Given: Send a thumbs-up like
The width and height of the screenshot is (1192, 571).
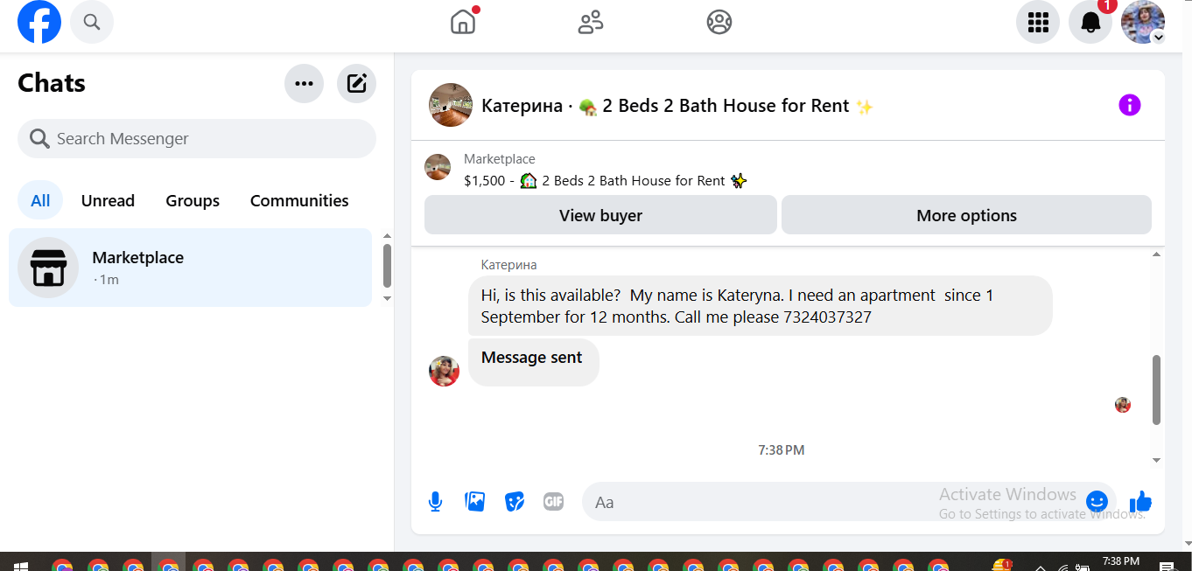Looking at the screenshot, I should point(1140,502).
